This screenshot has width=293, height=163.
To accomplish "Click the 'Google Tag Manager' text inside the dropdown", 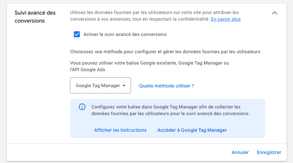I will click(x=98, y=85).
